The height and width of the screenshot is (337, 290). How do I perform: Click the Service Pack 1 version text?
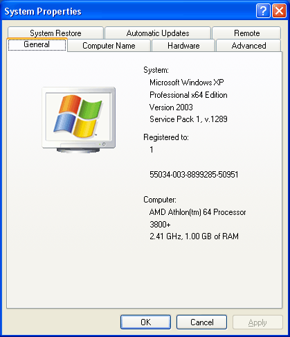point(188,119)
